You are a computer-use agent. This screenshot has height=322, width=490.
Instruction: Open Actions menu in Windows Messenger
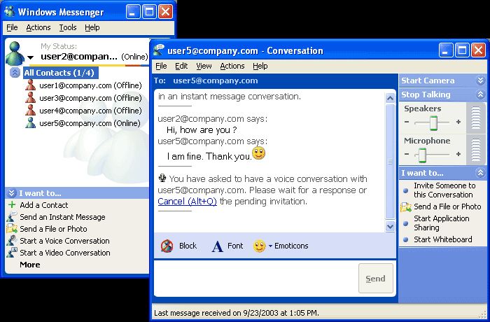click(x=38, y=27)
